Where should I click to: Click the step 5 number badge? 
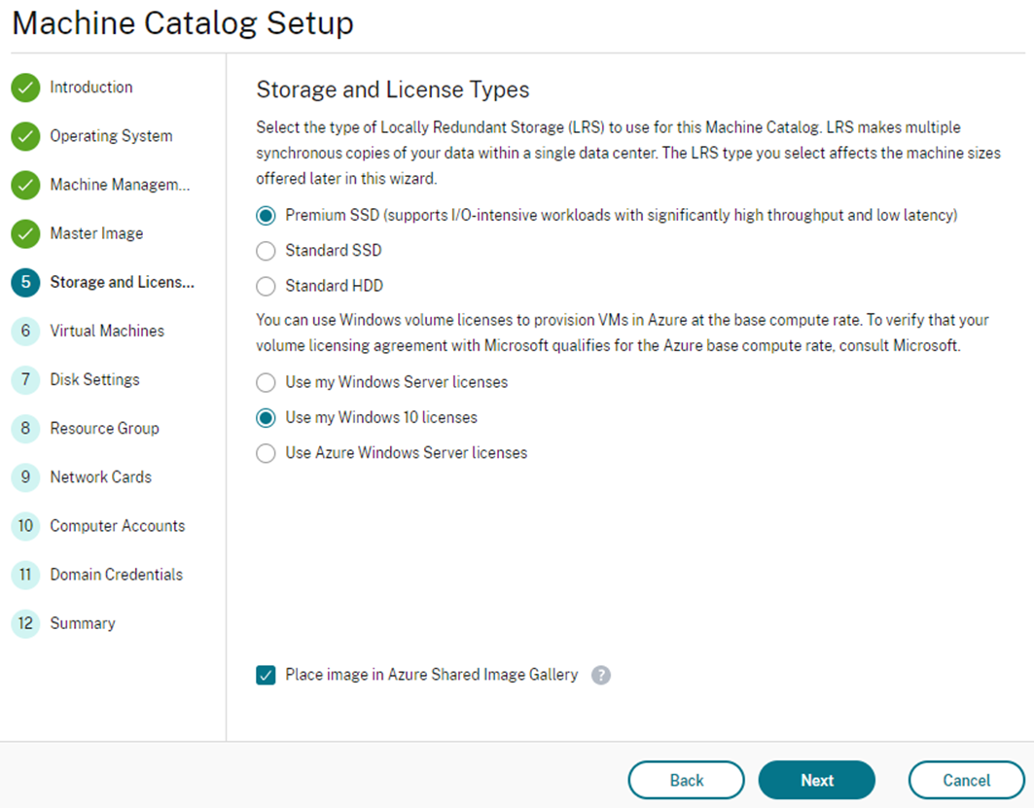(25, 282)
